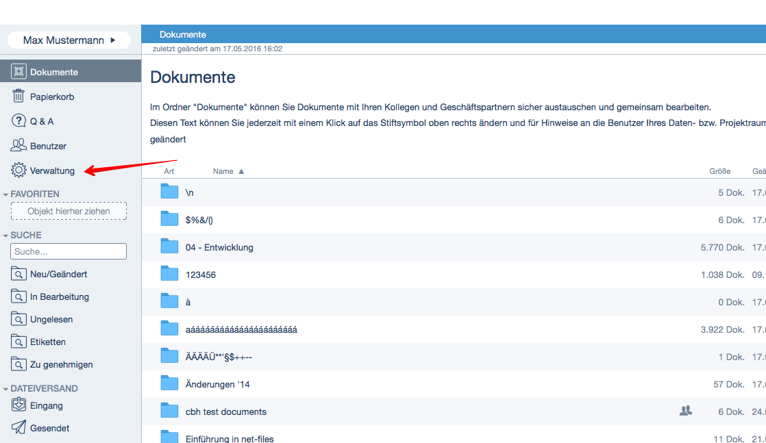
Task: Open the 123456 folder name
Action: (201, 275)
